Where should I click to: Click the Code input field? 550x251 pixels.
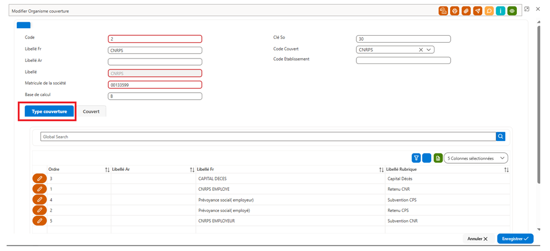[155, 39]
